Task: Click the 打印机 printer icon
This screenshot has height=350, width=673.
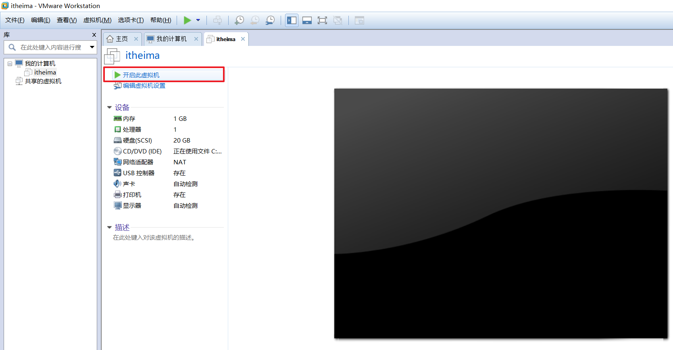Action: click(x=117, y=195)
